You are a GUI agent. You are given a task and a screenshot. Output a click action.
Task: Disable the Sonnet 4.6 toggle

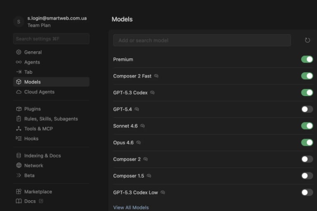(307, 126)
